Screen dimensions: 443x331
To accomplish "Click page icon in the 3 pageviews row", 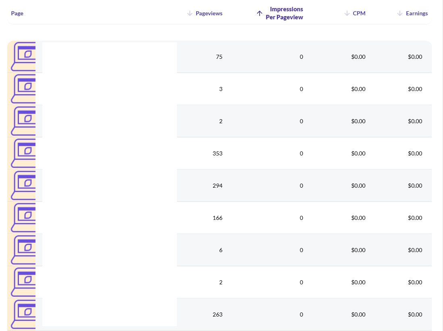I will 22,89.
